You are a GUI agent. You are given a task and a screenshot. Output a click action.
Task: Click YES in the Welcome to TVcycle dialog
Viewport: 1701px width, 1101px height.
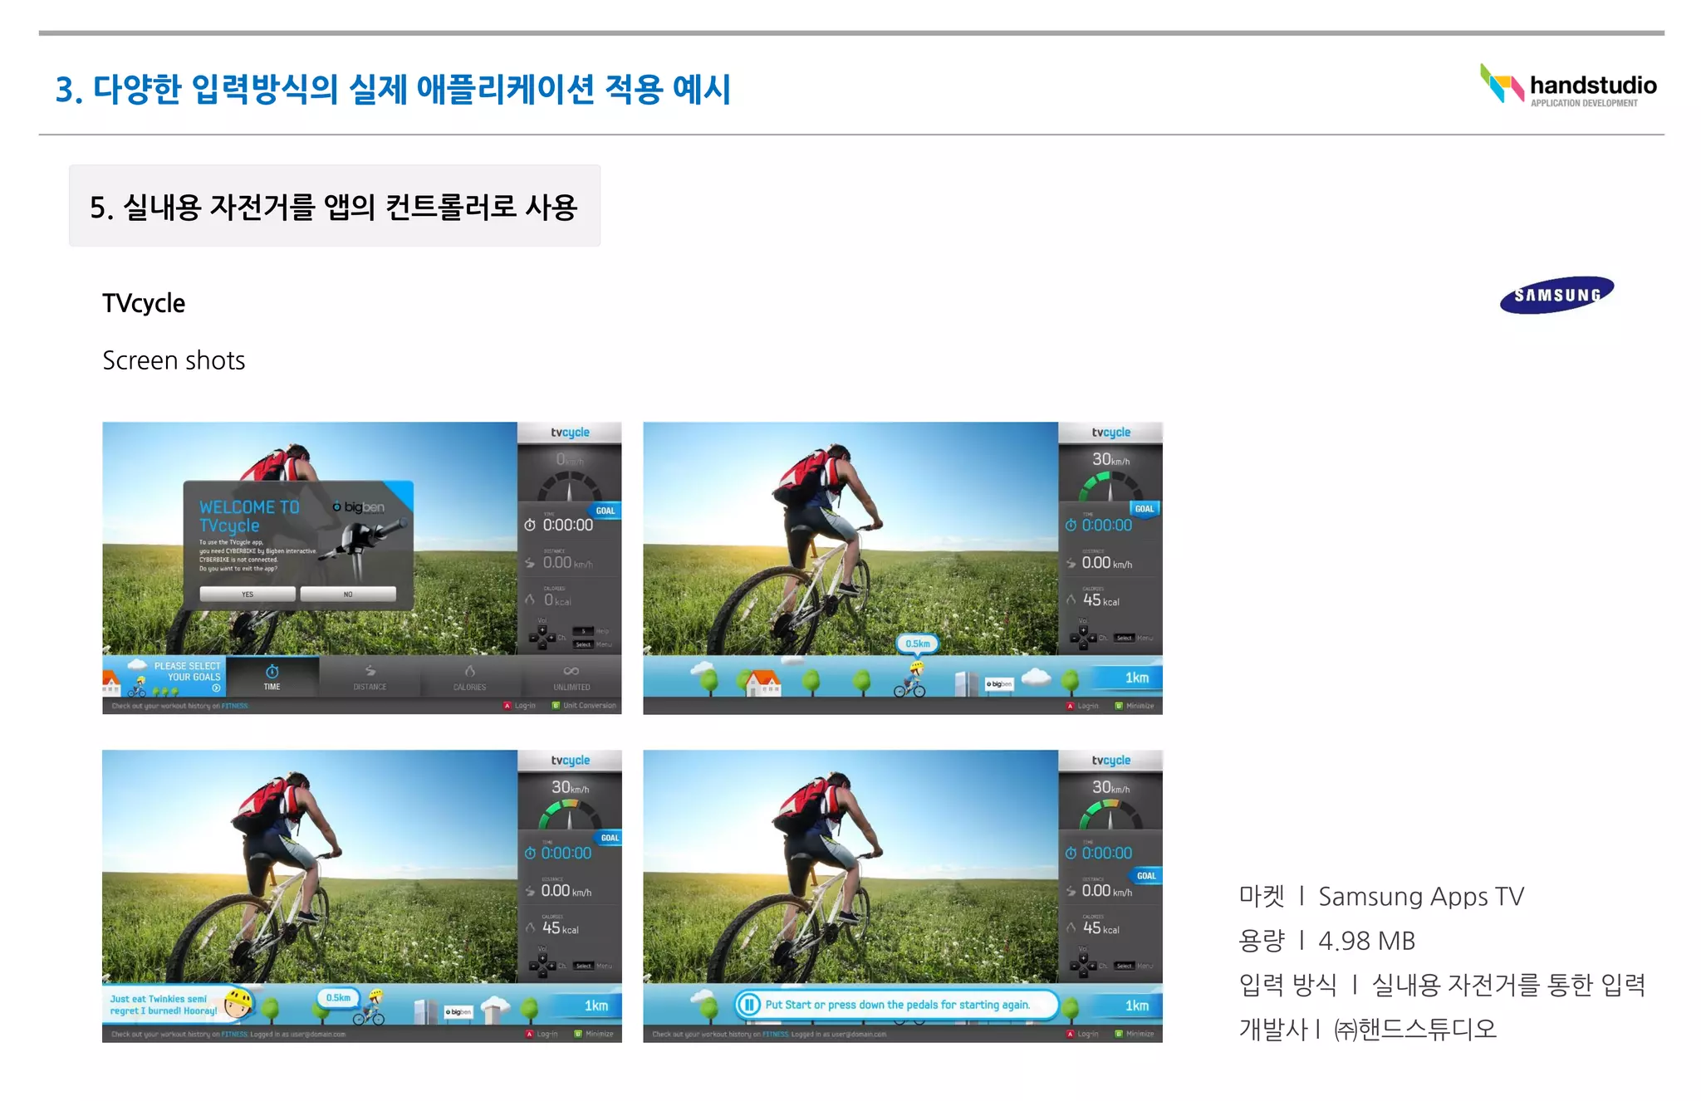tap(248, 594)
